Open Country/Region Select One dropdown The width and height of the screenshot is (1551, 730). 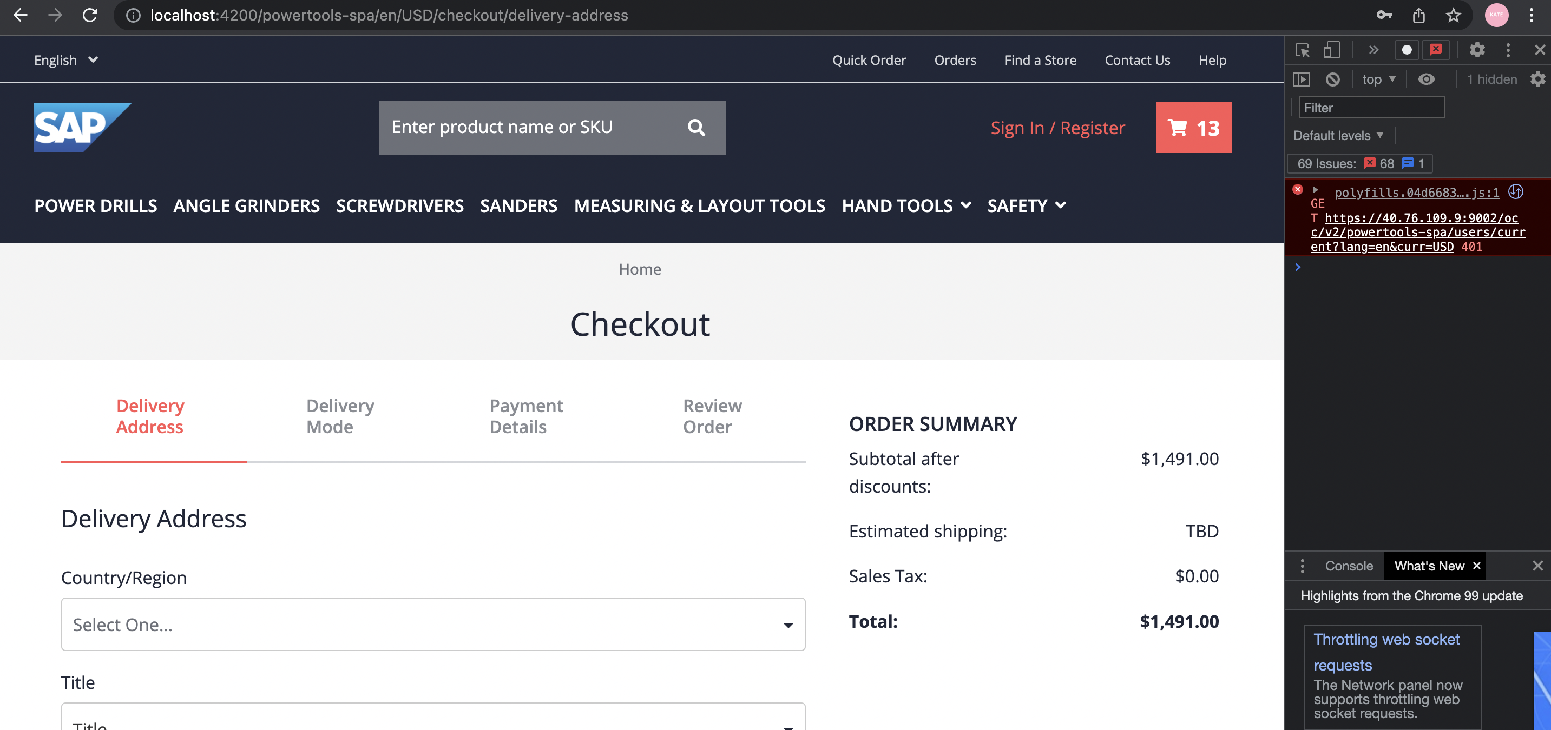pyautogui.click(x=433, y=624)
